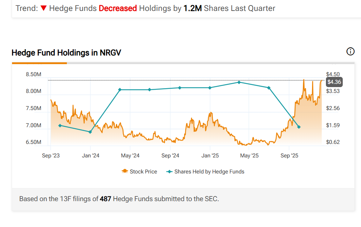The height and width of the screenshot is (227, 361).
Task: Click the 8.50M y-axis label
Action: point(33,74)
